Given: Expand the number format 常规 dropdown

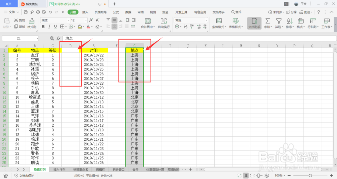Looking at the screenshot, I should 207,20.
